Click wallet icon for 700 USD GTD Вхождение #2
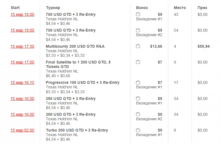221x144 pixels. coord(138,30)
